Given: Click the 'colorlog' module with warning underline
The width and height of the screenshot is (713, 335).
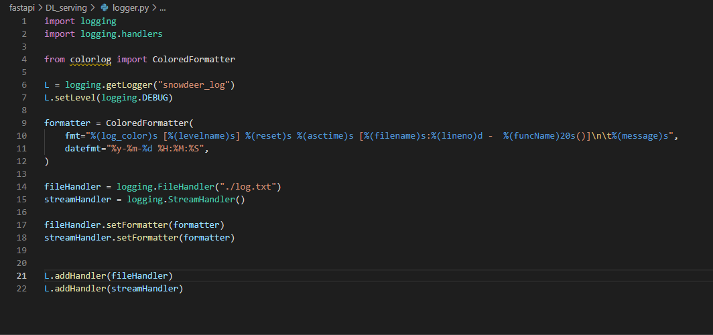Looking at the screenshot, I should (x=90, y=59).
